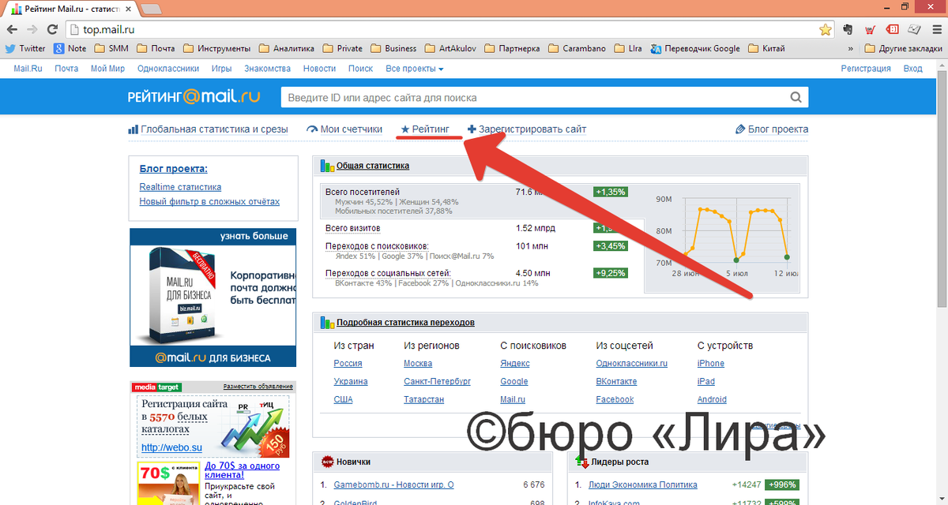
Task: Open Игры in top navigation
Action: click(x=221, y=69)
